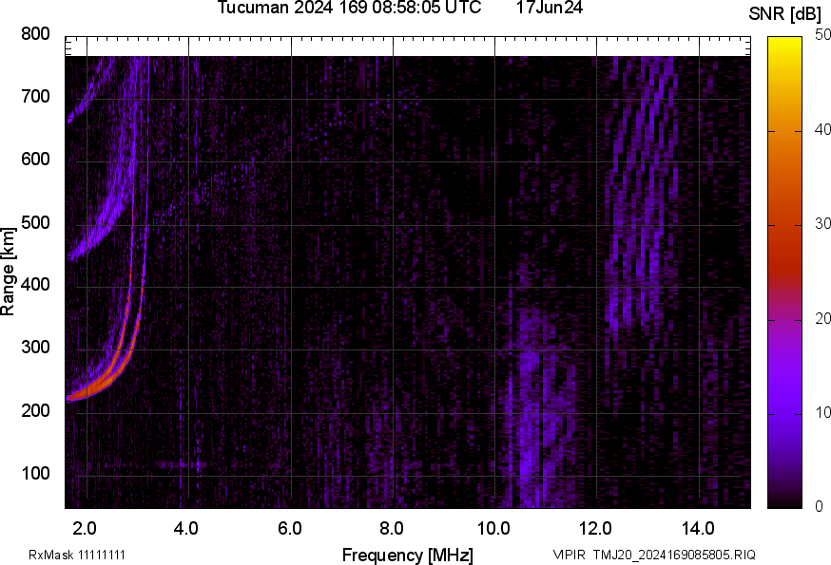
Task: Click the 400 range tick label
Action: point(35,284)
